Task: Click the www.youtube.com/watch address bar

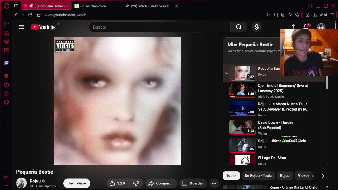Action: (65, 15)
